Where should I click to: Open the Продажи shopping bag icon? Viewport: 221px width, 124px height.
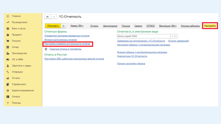[8, 35]
